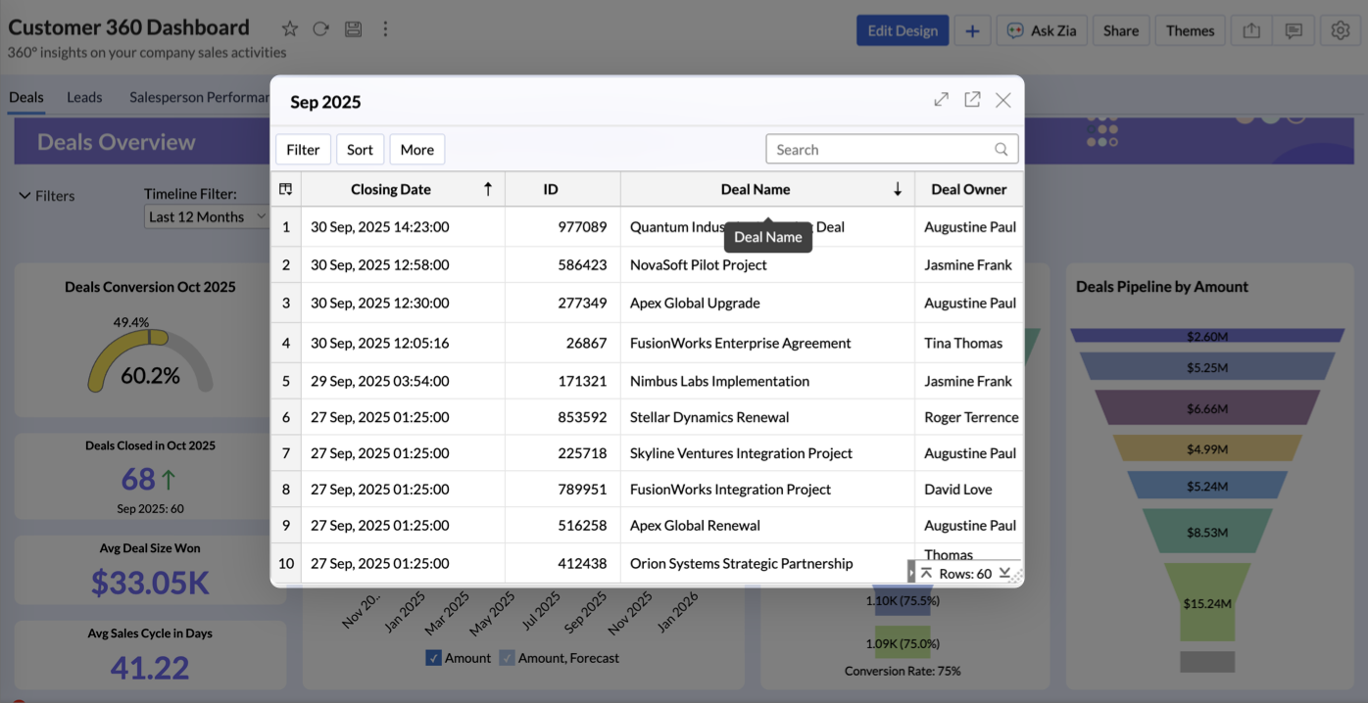Click the Edit Design button
1368x703 pixels.
[x=902, y=30]
